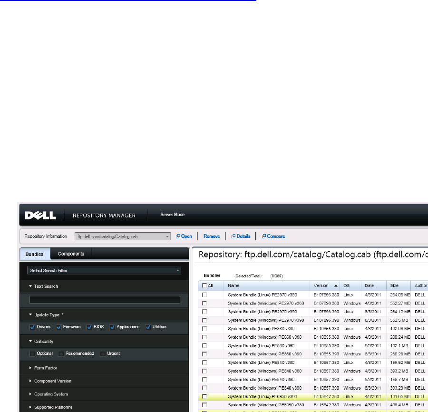
Task: Expand the Operating System section
Action: click(x=30, y=394)
